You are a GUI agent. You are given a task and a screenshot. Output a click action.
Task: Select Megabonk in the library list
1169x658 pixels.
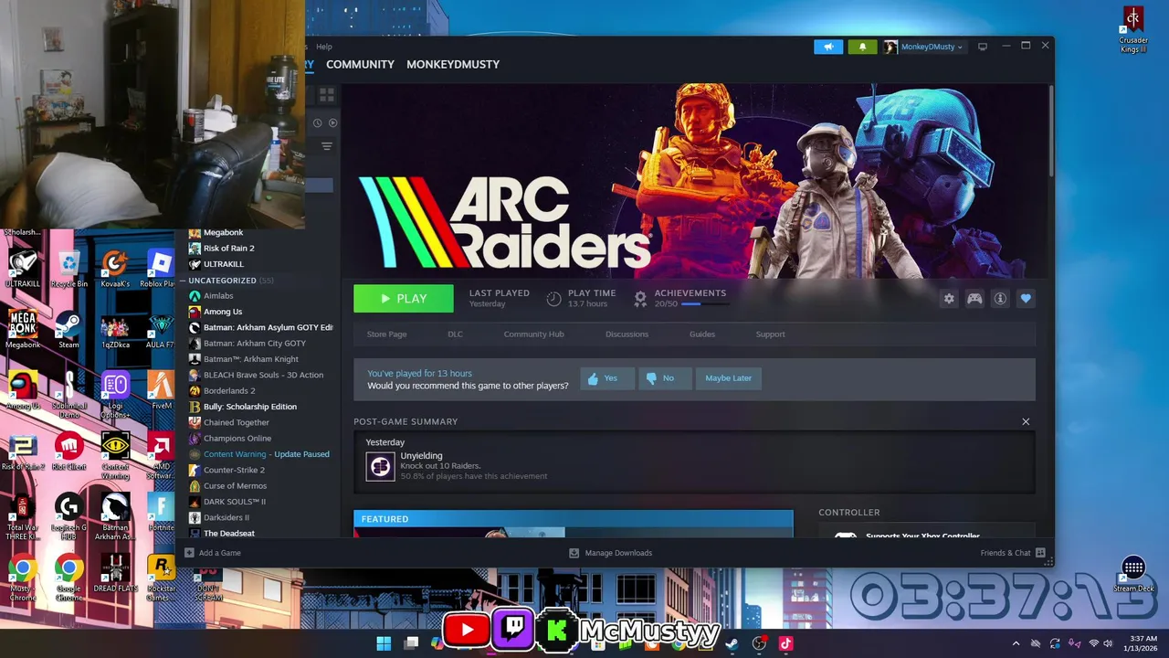[x=223, y=232]
